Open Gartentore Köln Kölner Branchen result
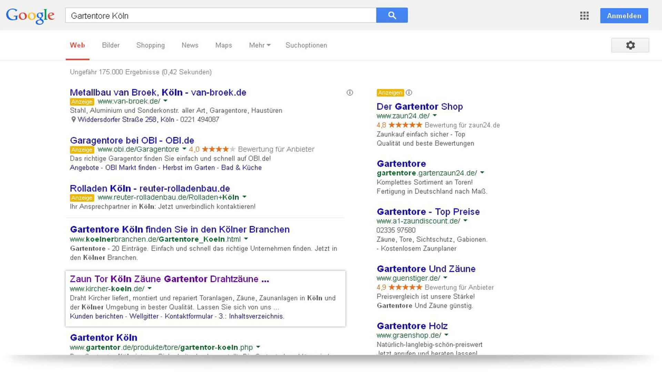This screenshot has height=372, width=662. coord(180,229)
